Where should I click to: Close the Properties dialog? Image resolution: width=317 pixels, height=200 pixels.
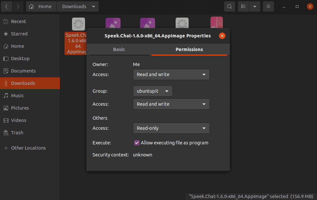(x=222, y=36)
